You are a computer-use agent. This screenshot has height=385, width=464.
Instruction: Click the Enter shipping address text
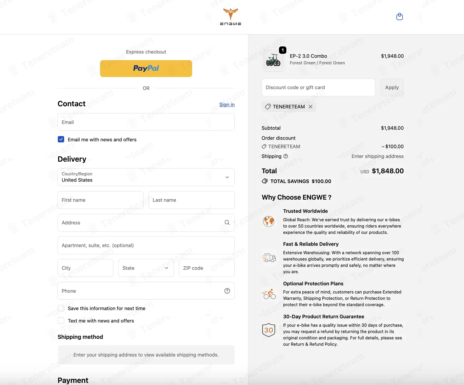click(x=377, y=156)
